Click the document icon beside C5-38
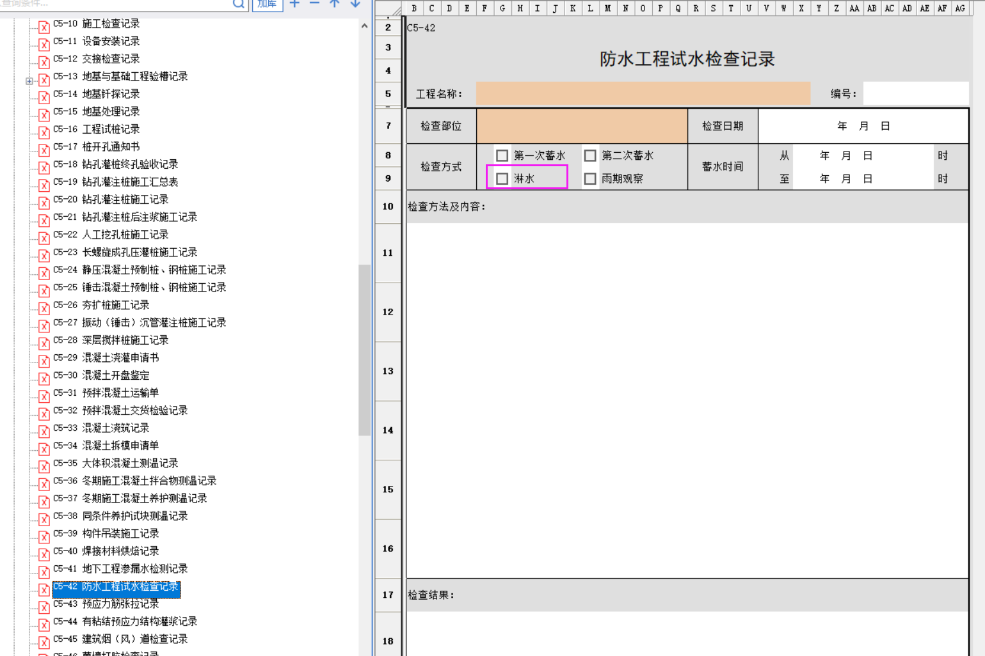The width and height of the screenshot is (985, 656). pos(44,519)
